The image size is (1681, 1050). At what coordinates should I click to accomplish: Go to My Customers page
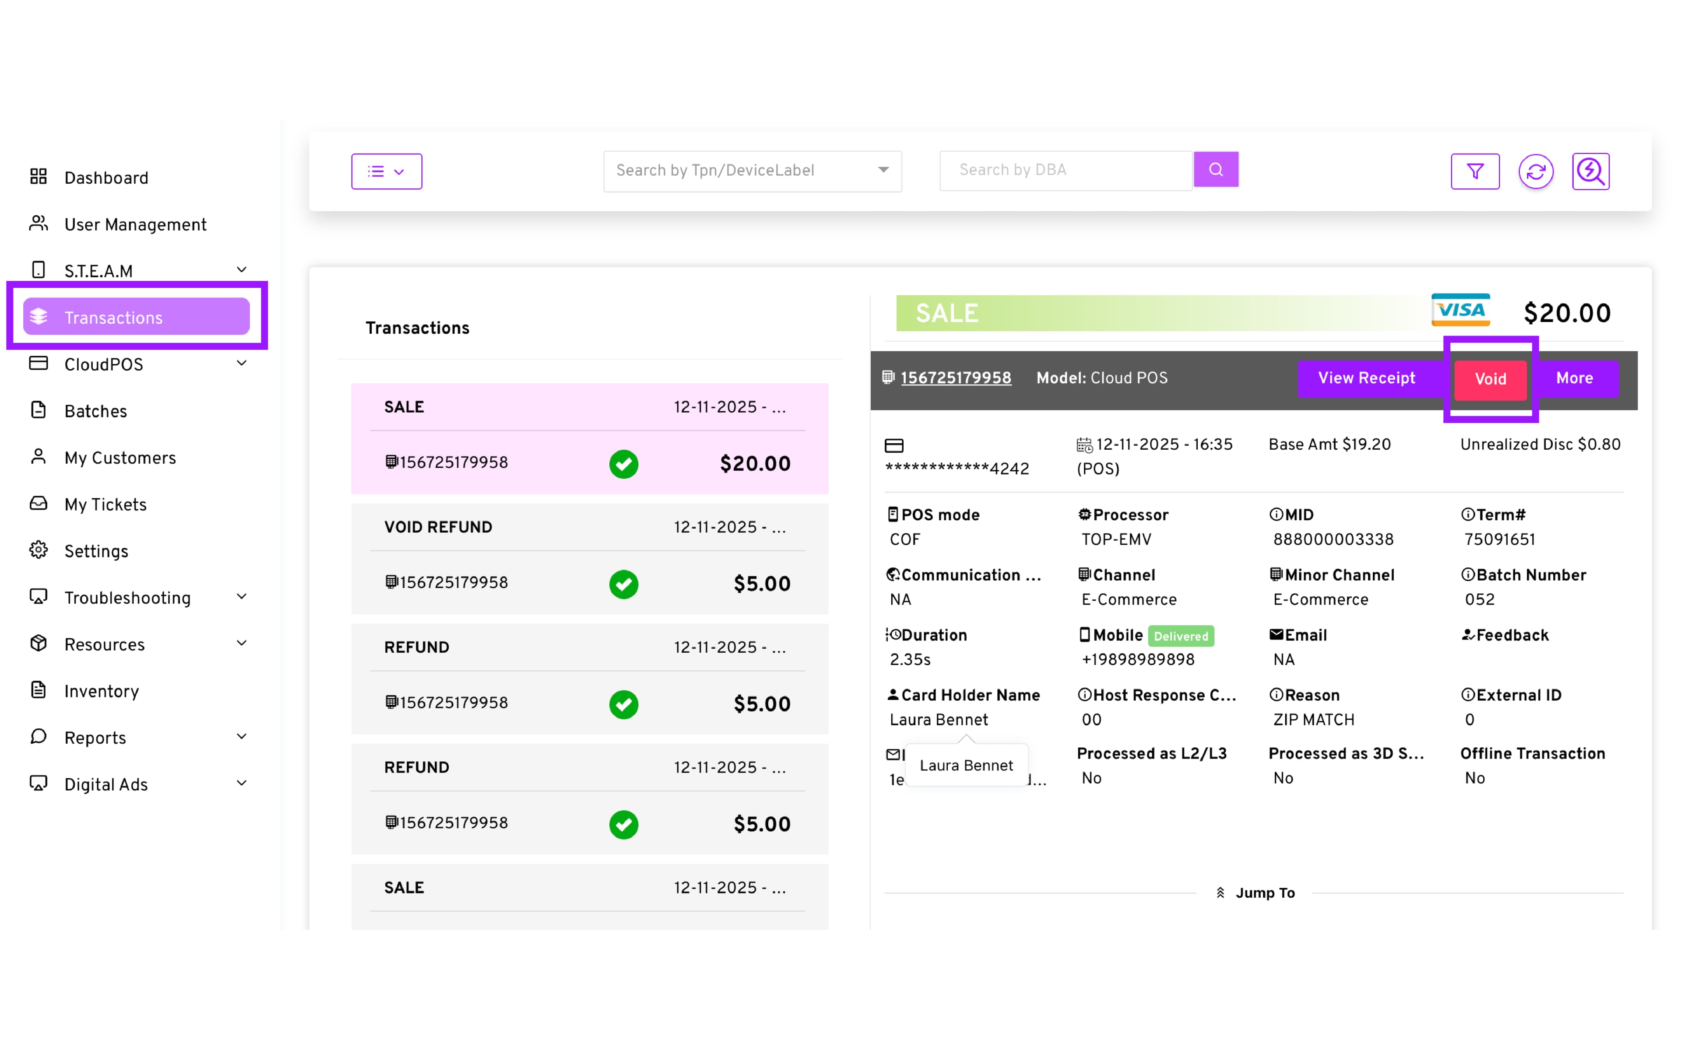coord(120,458)
